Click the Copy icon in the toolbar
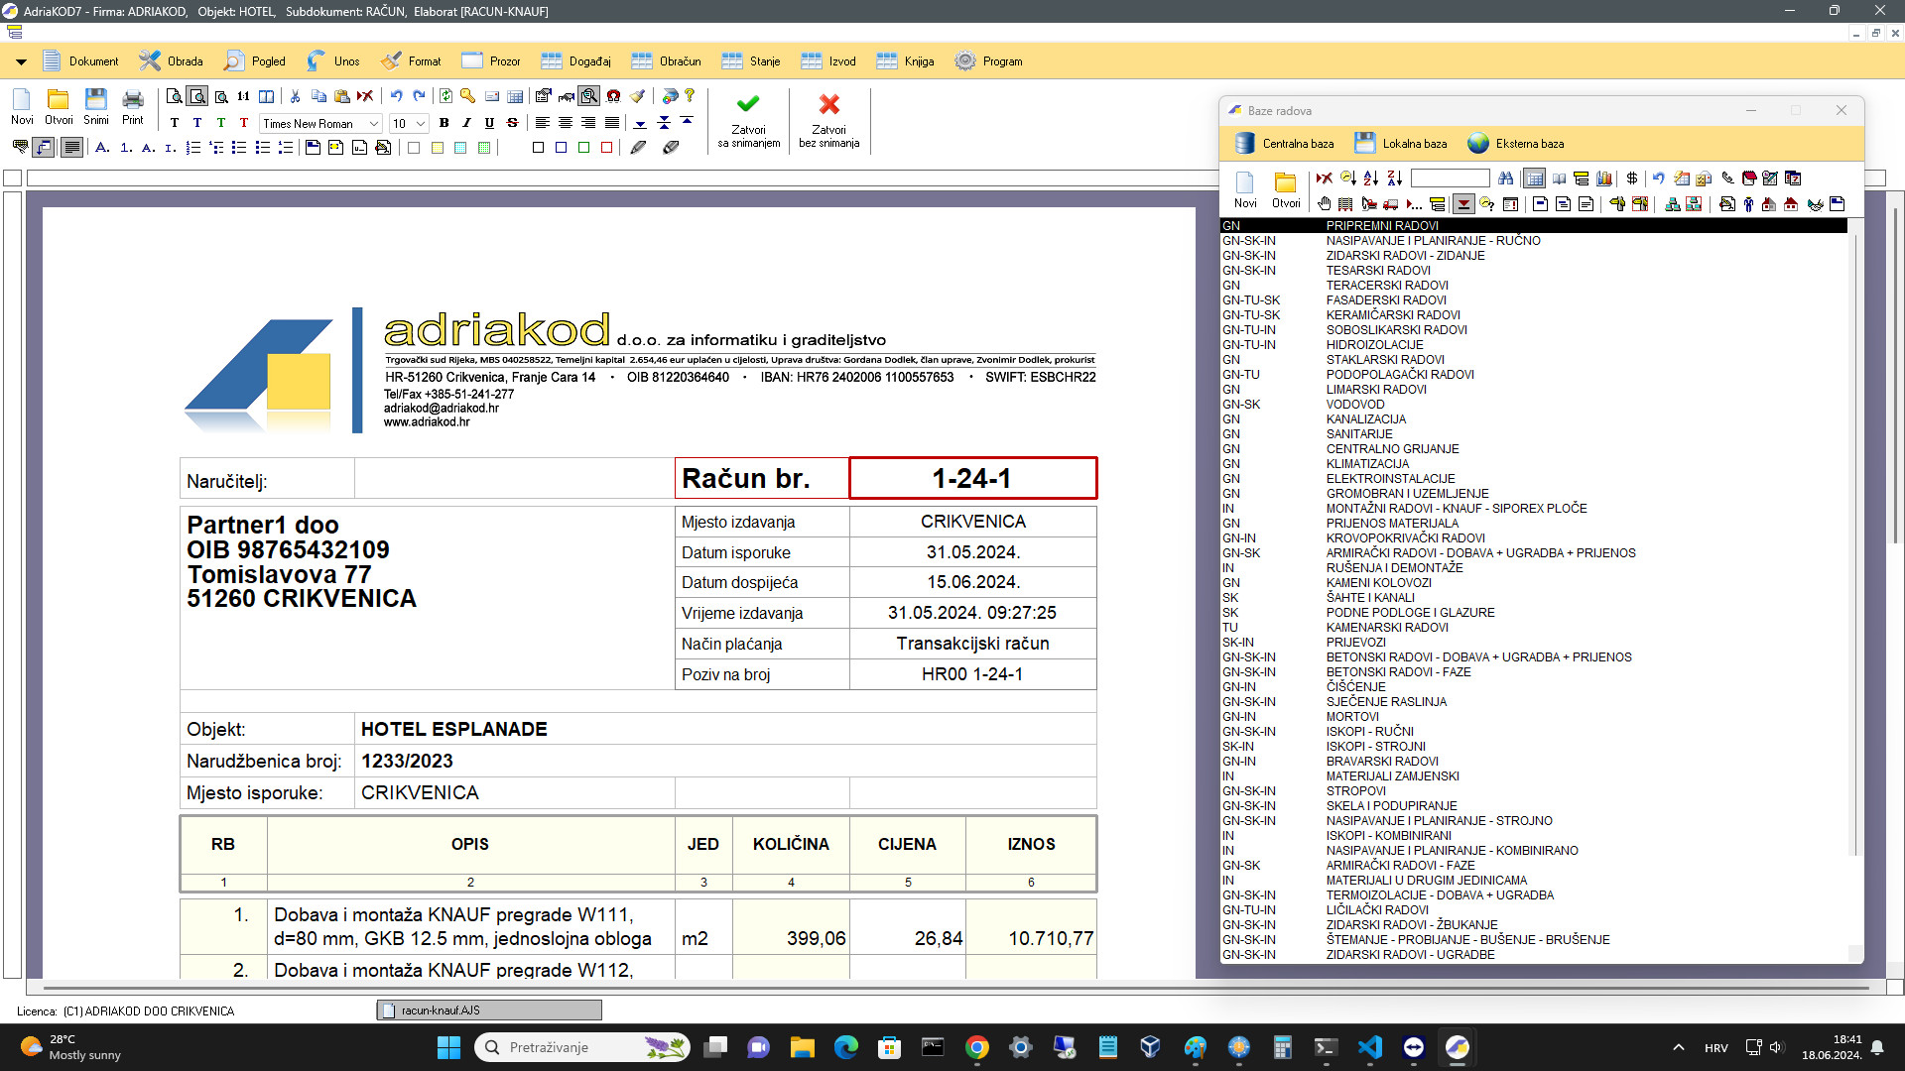The width and height of the screenshot is (1905, 1071). [318, 96]
